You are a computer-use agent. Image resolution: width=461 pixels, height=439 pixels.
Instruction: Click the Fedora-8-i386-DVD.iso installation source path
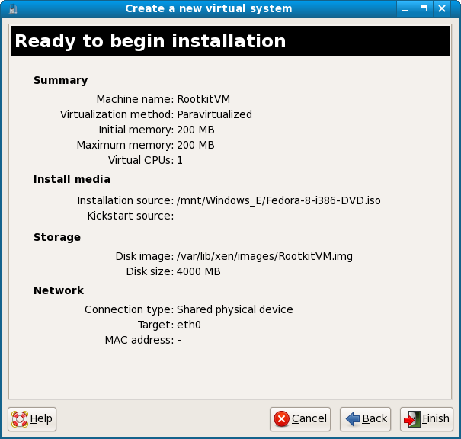click(x=278, y=200)
